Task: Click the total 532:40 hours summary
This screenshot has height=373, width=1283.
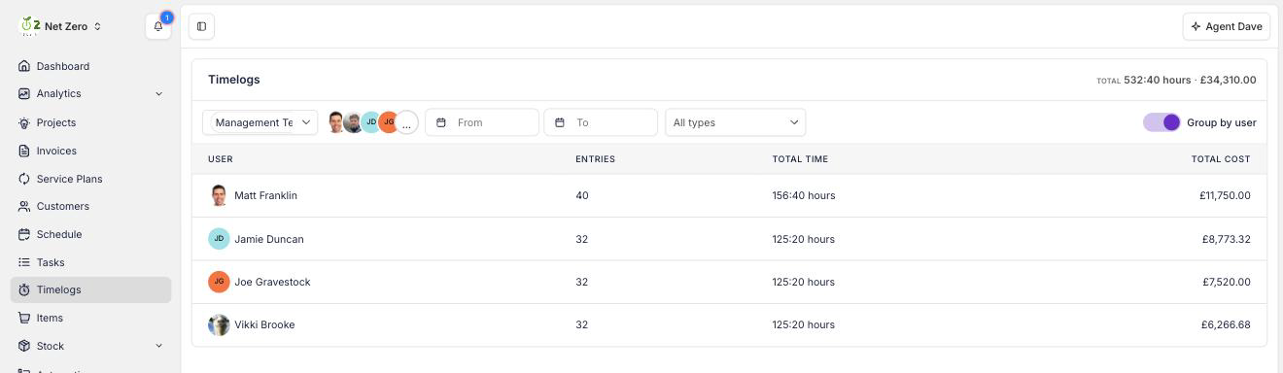Action: 1176,80
